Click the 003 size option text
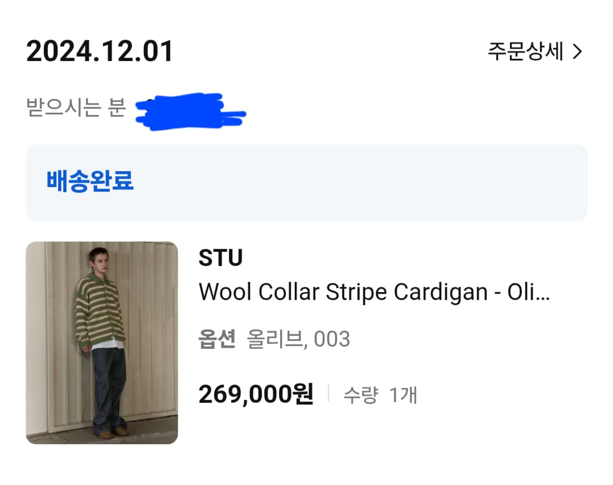This screenshot has height=485, width=613. point(332,339)
